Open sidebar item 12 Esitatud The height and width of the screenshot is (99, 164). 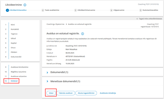coord(14,81)
